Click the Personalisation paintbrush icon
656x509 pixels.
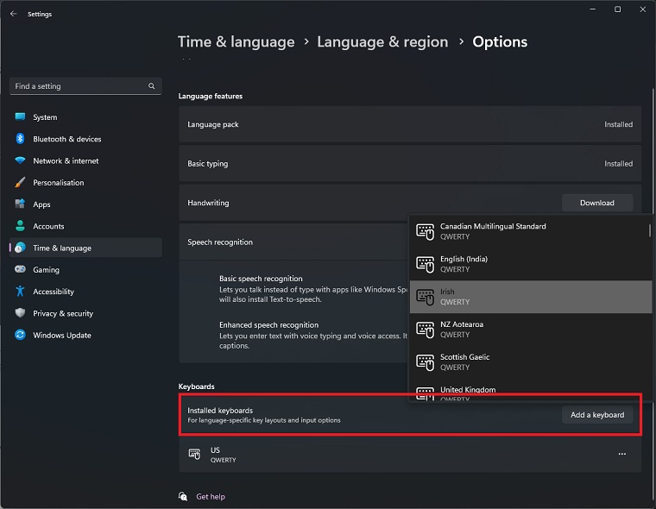click(x=20, y=182)
